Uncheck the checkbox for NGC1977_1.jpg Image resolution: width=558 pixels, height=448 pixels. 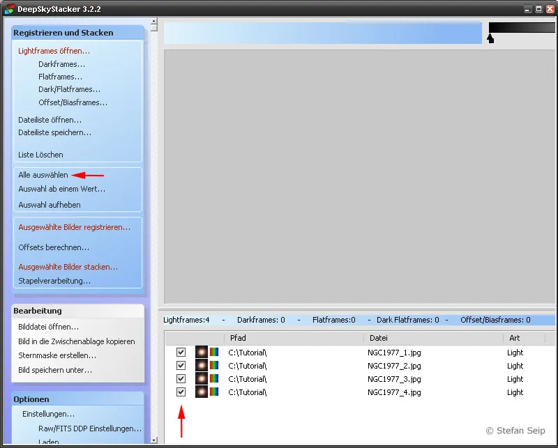181,352
